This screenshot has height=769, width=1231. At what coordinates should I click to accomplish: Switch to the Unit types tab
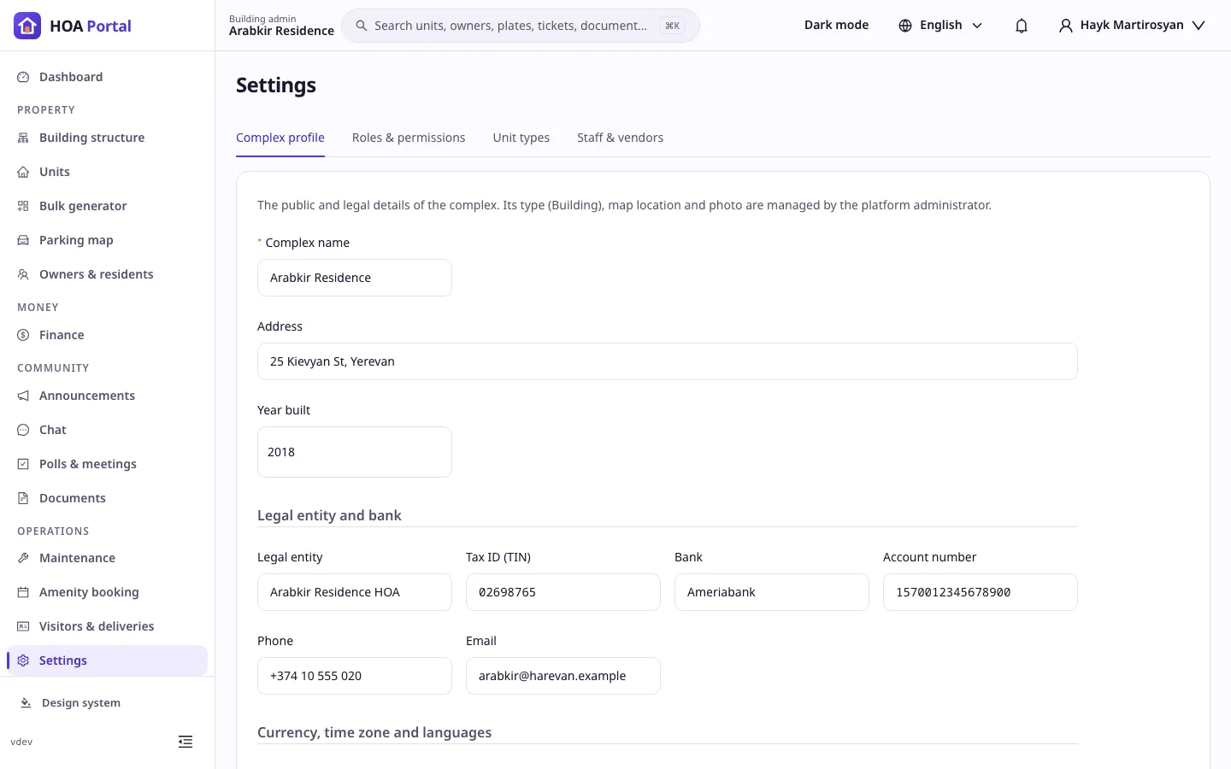[521, 138]
